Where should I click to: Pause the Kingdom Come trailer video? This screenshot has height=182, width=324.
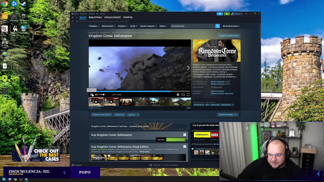pyautogui.click(x=92, y=95)
